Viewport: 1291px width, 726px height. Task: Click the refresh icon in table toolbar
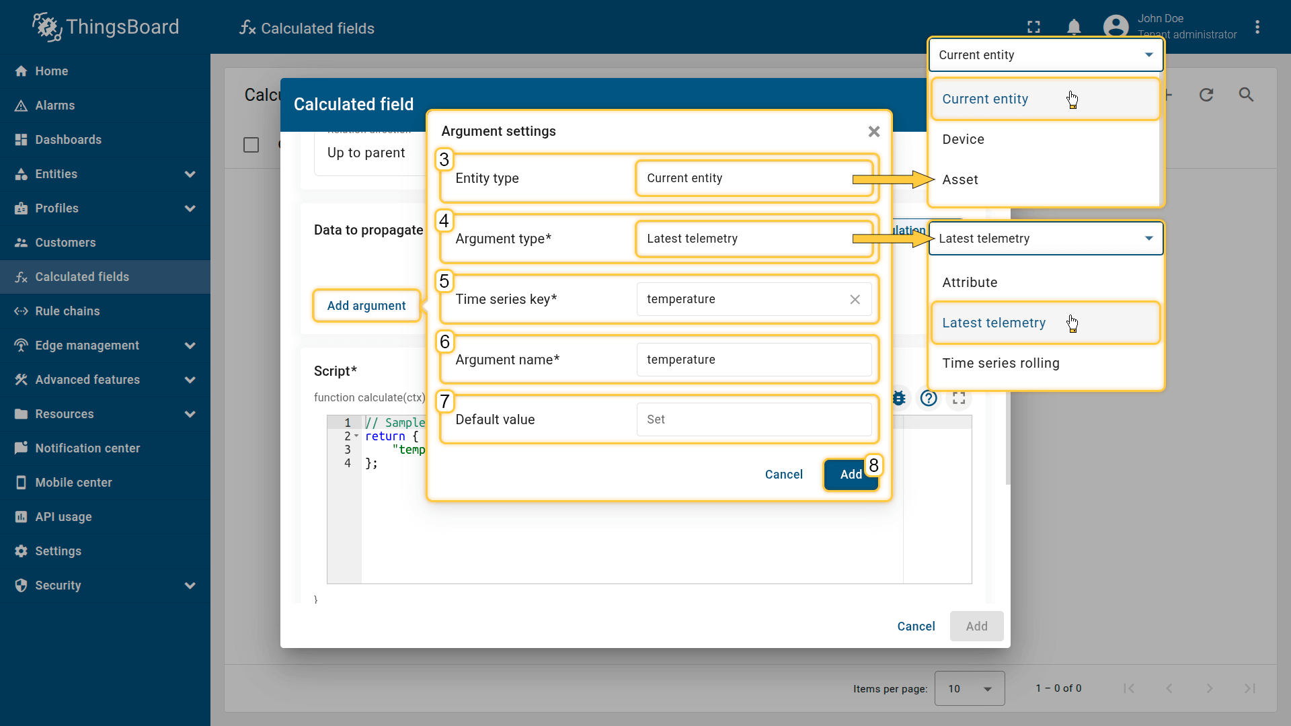(x=1206, y=95)
